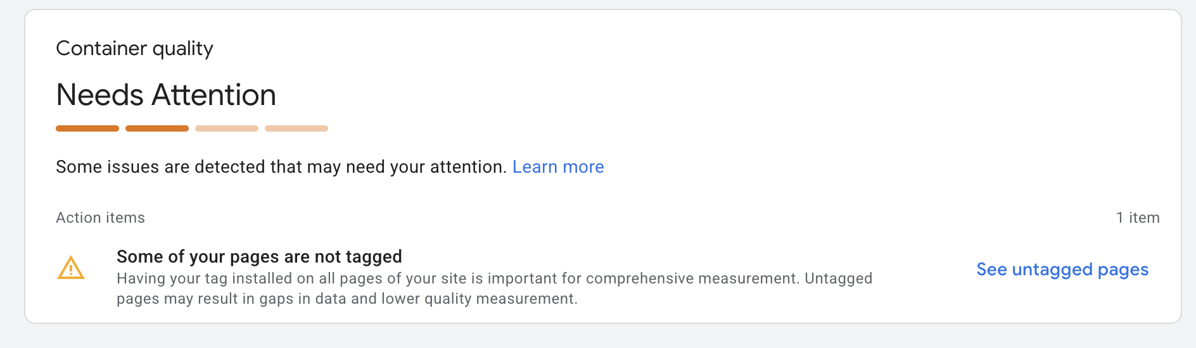Click the Needs Attention status heading
This screenshot has width=1196, height=348.
tap(166, 95)
